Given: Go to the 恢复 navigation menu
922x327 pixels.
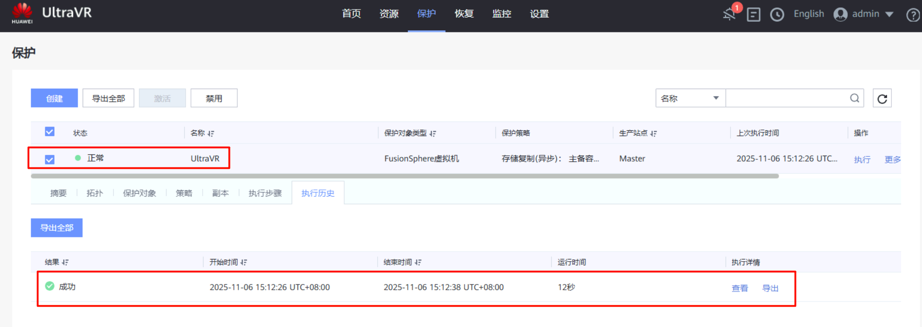Looking at the screenshot, I should click(464, 14).
